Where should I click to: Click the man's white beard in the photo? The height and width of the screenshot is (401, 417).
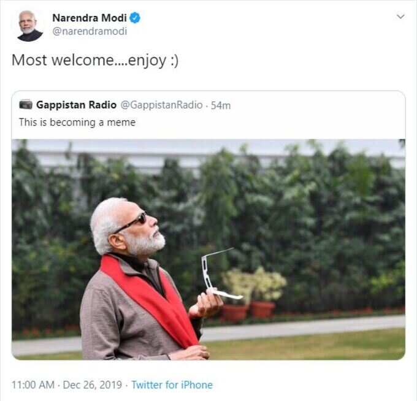point(148,243)
